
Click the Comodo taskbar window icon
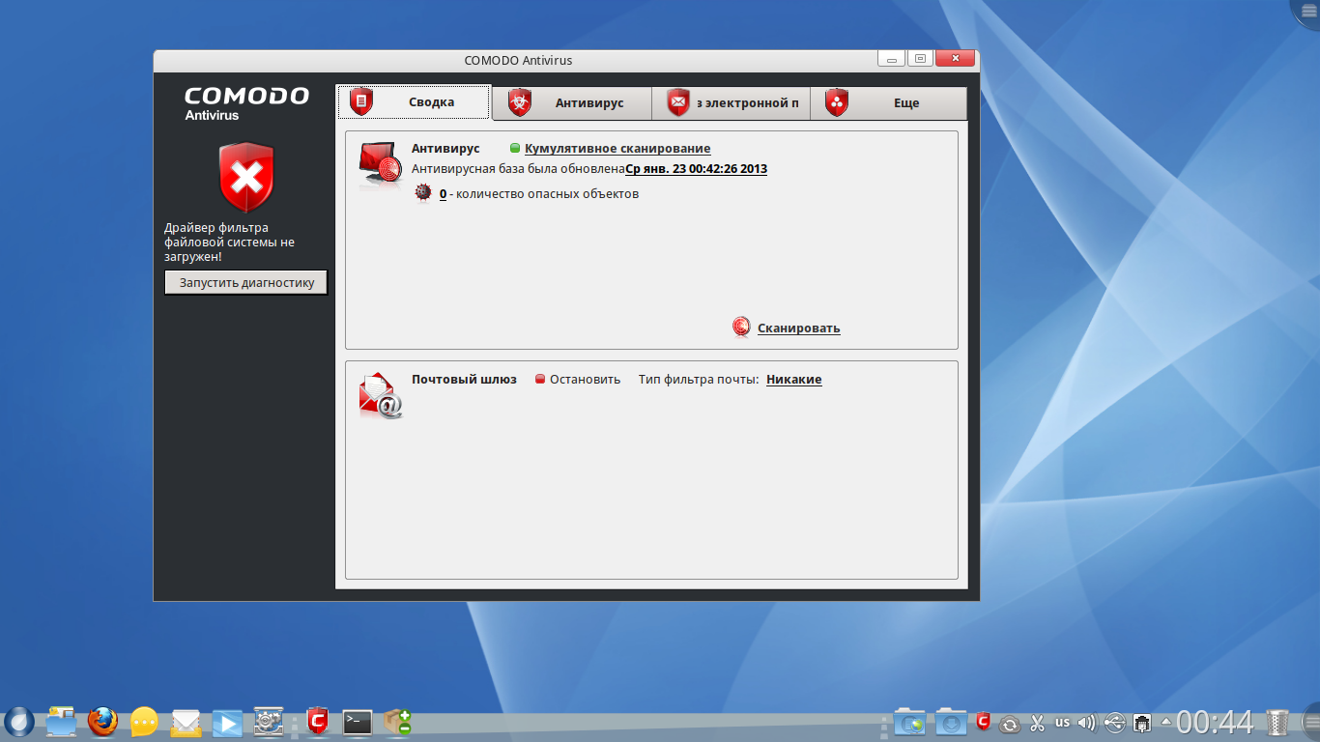point(317,721)
